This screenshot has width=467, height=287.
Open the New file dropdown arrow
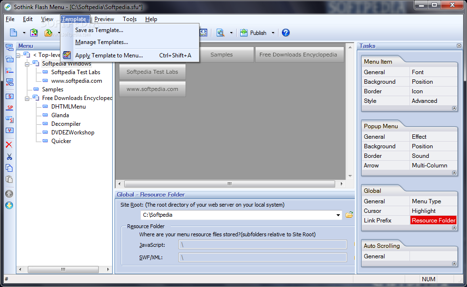pos(24,33)
